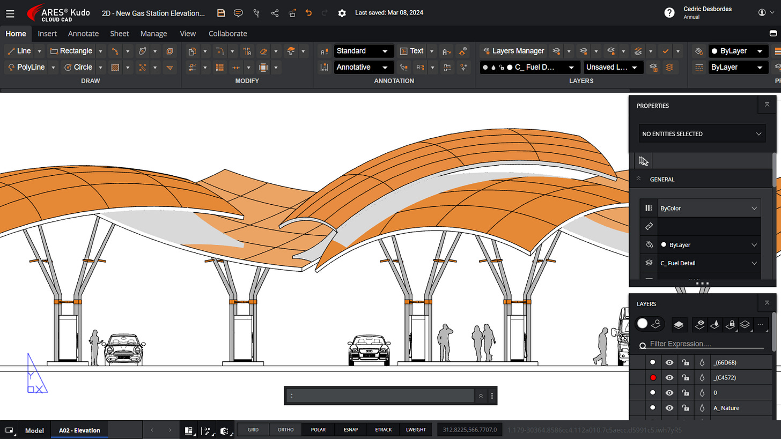781x439 pixels.
Task: Click the PolyLine draw button
Action: (27, 68)
